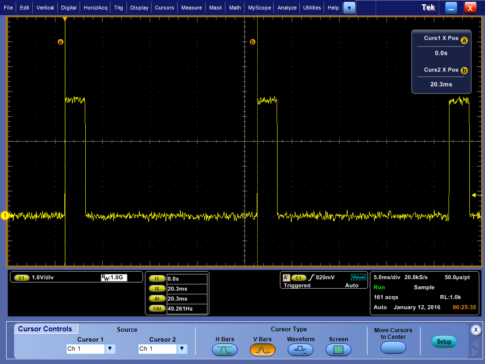485x364 pixels.
Task: Open the Measure menu
Action: (191, 8)
